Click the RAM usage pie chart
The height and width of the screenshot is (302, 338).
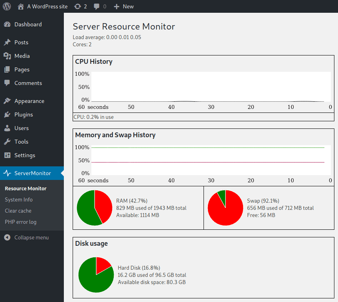pos(95,208)
